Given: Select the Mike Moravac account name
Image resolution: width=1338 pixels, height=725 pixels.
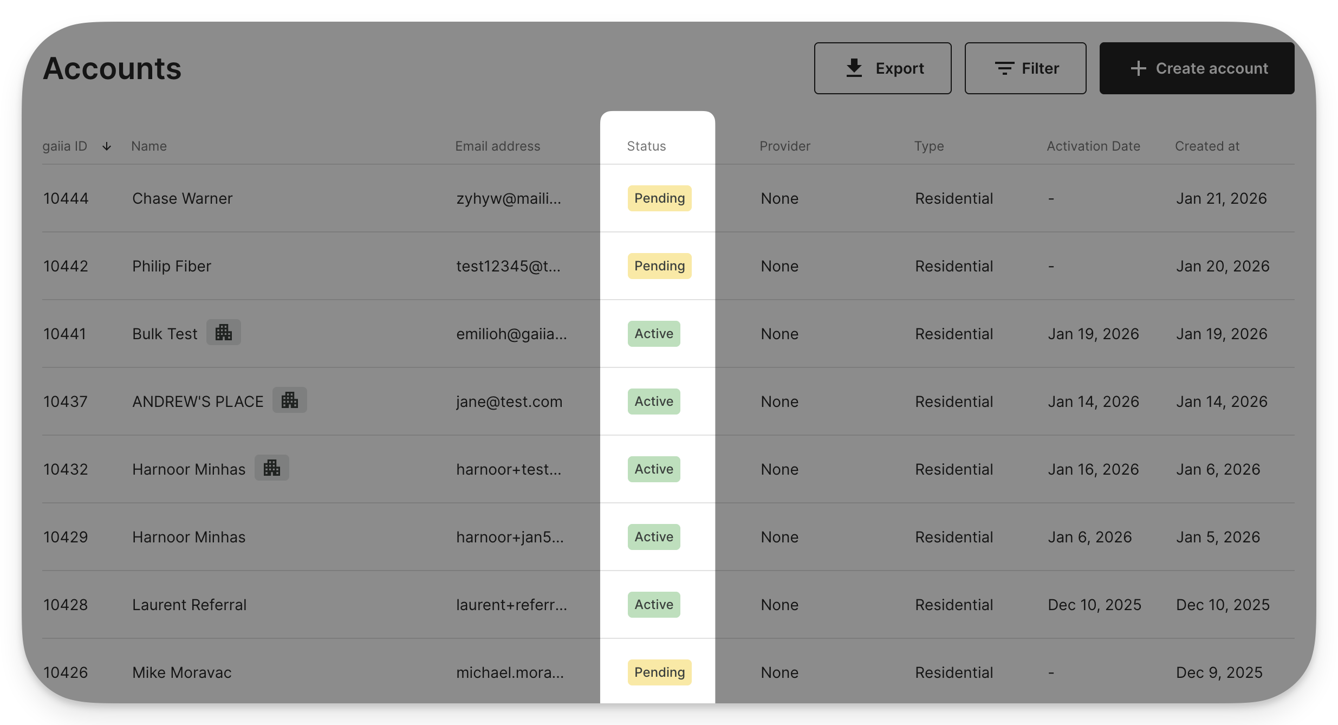Looking at the screenshot, I should (x=181, y=672).
